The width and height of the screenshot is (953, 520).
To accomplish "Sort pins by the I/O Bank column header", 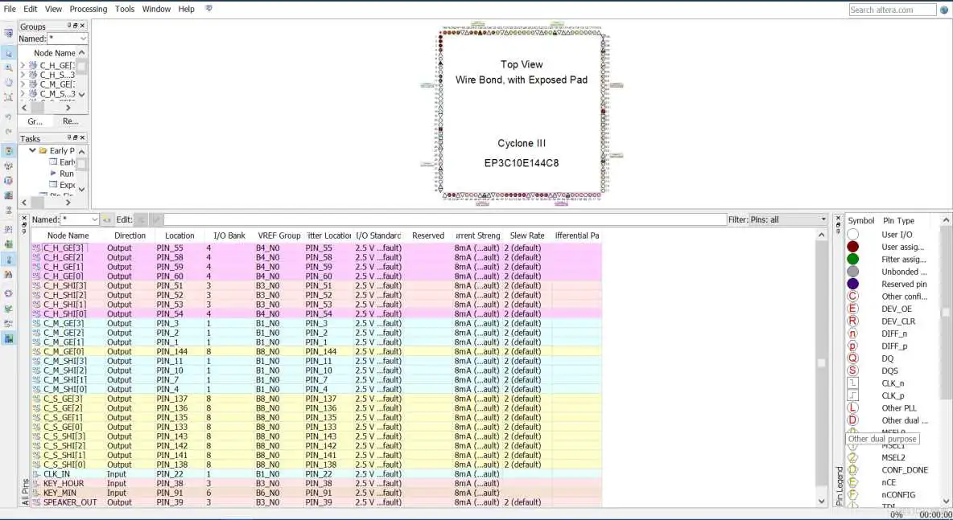I will [229, 235].
